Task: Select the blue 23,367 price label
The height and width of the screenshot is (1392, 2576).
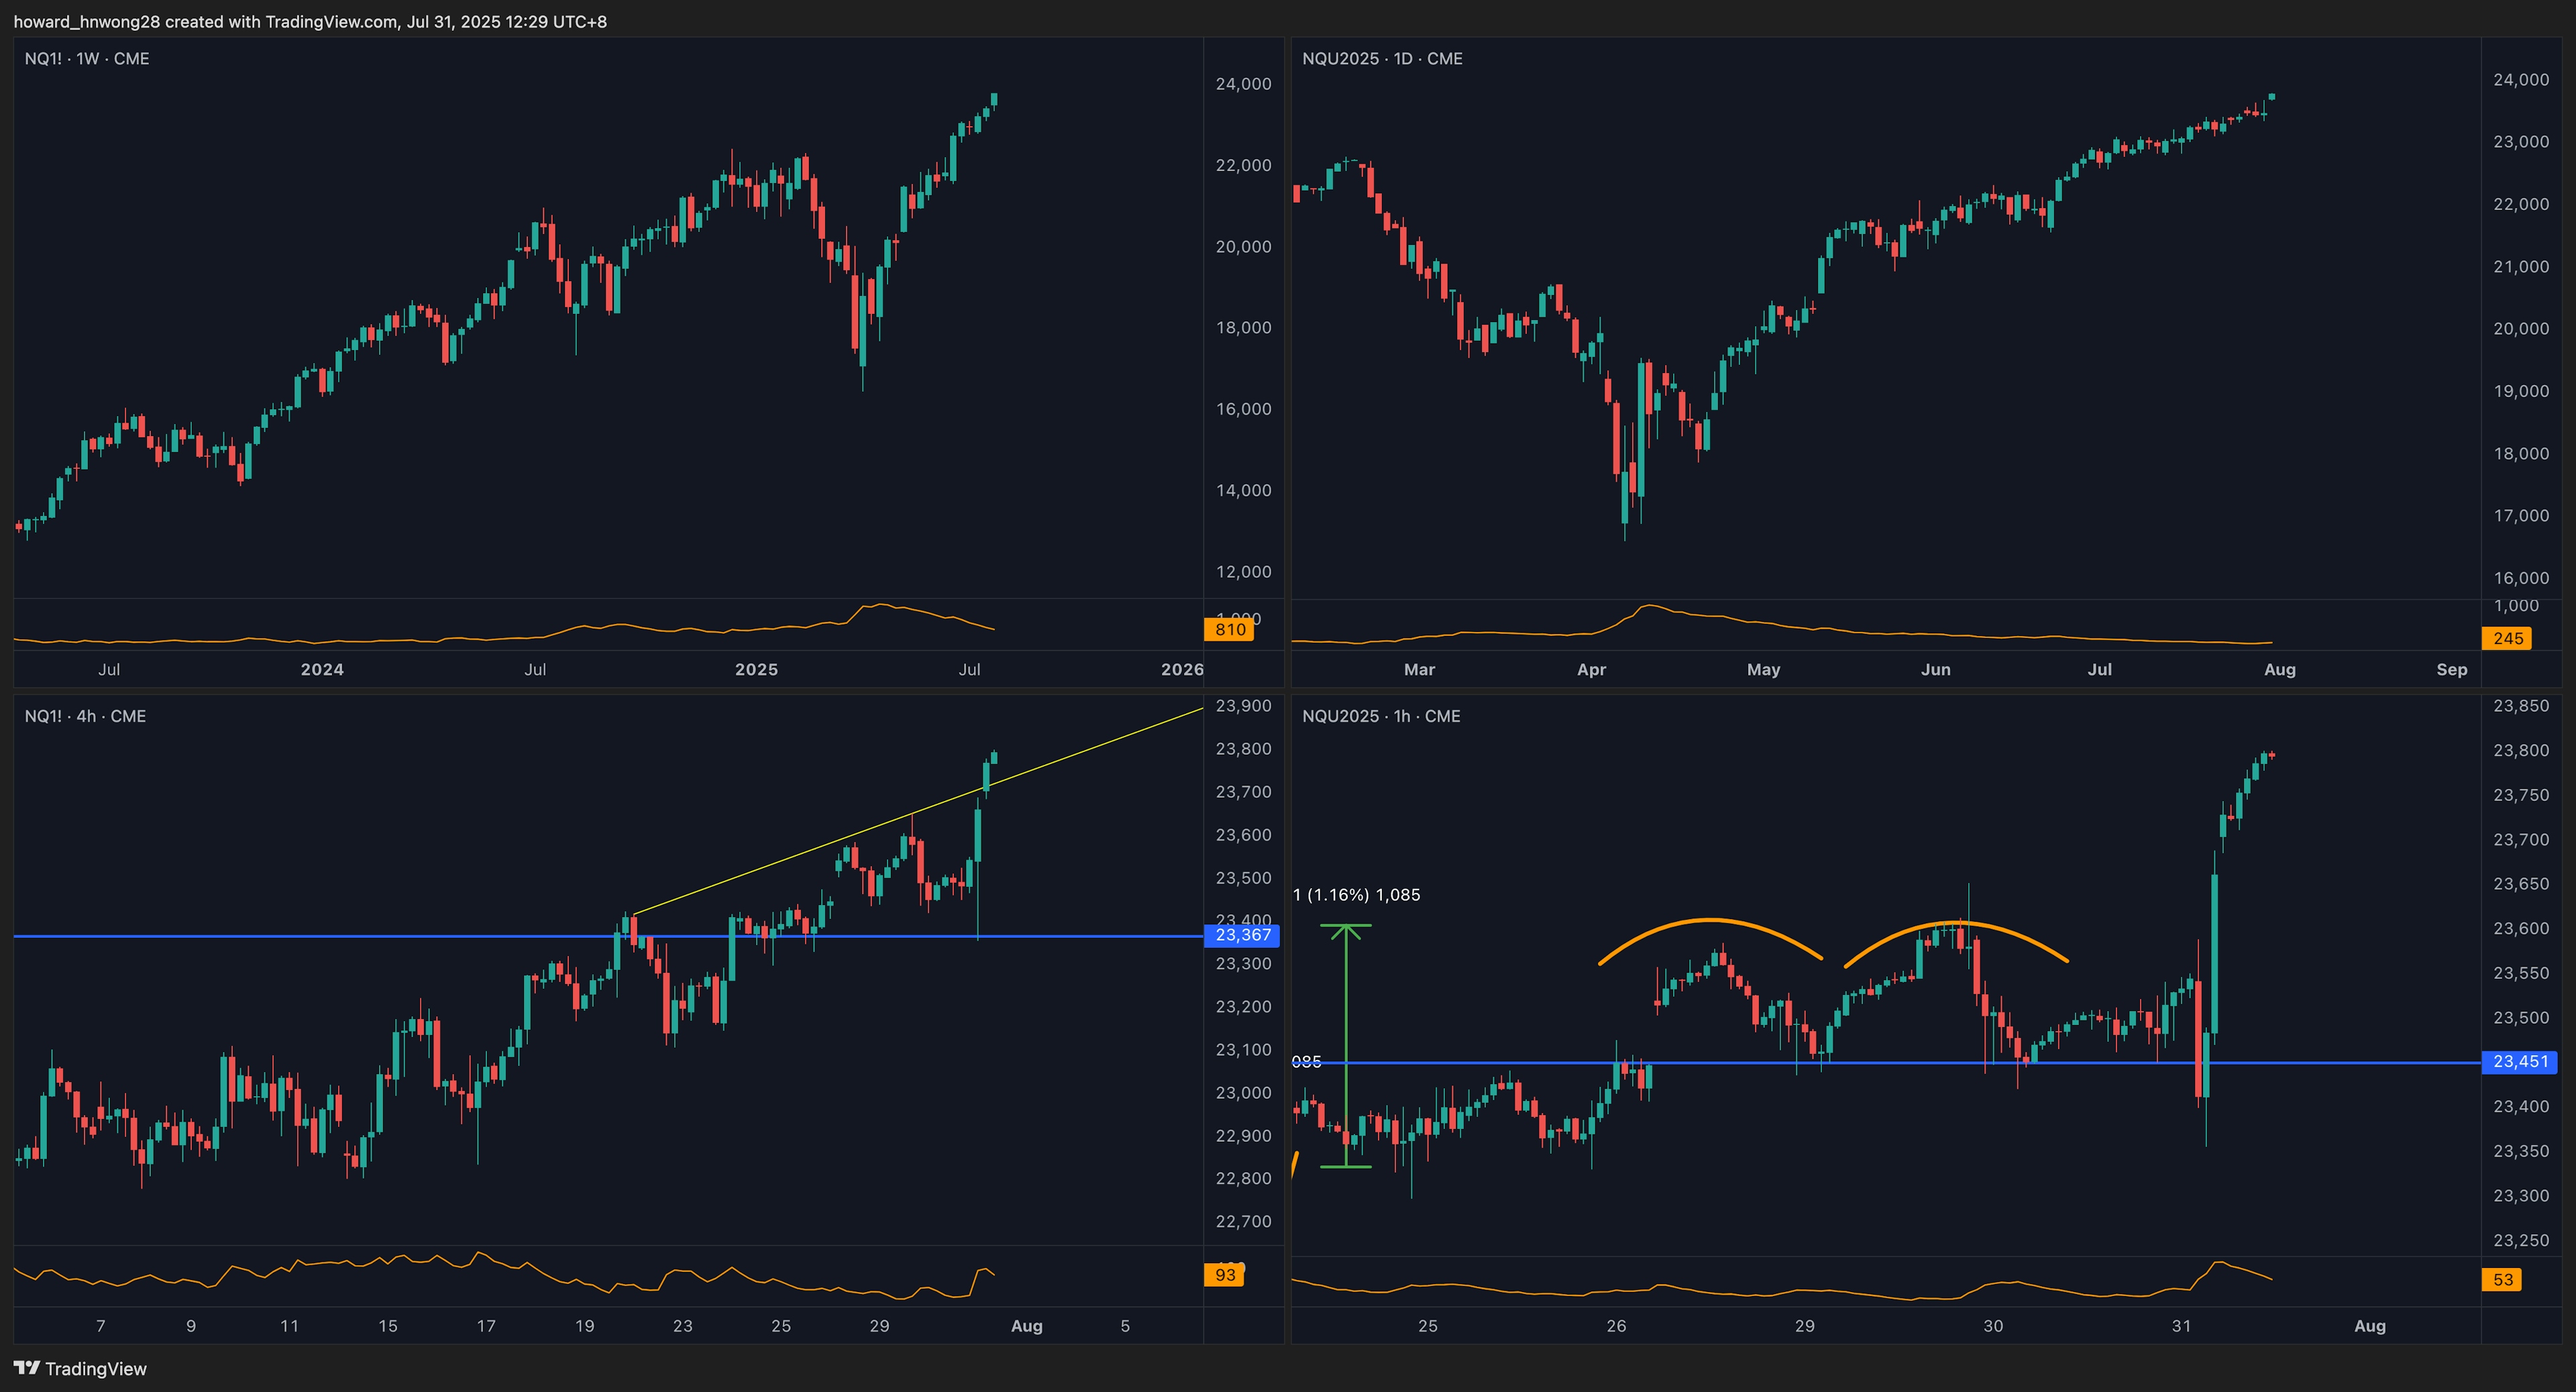Action: click(x=1242, y=935)
